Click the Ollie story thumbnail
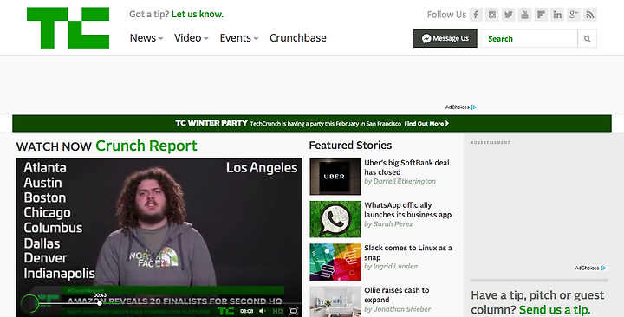624x317 pixels. click(335, 301)
